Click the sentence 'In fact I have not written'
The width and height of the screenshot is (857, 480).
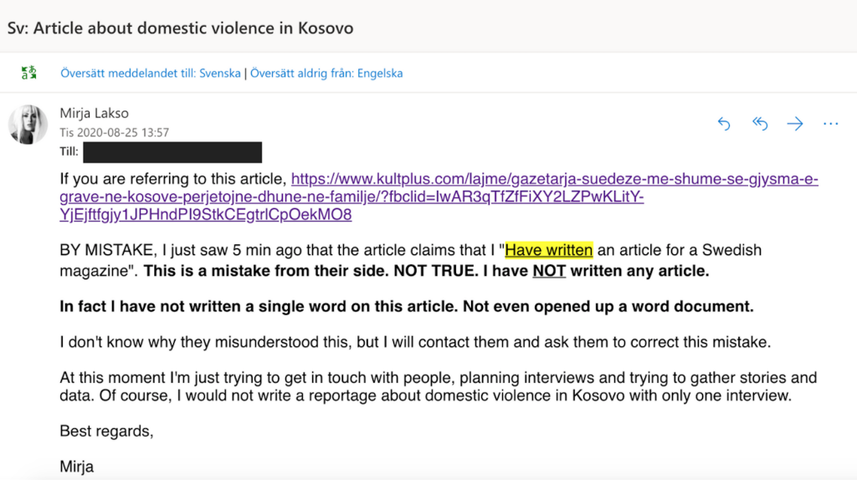pyautogui.click(x=407, y=306)
